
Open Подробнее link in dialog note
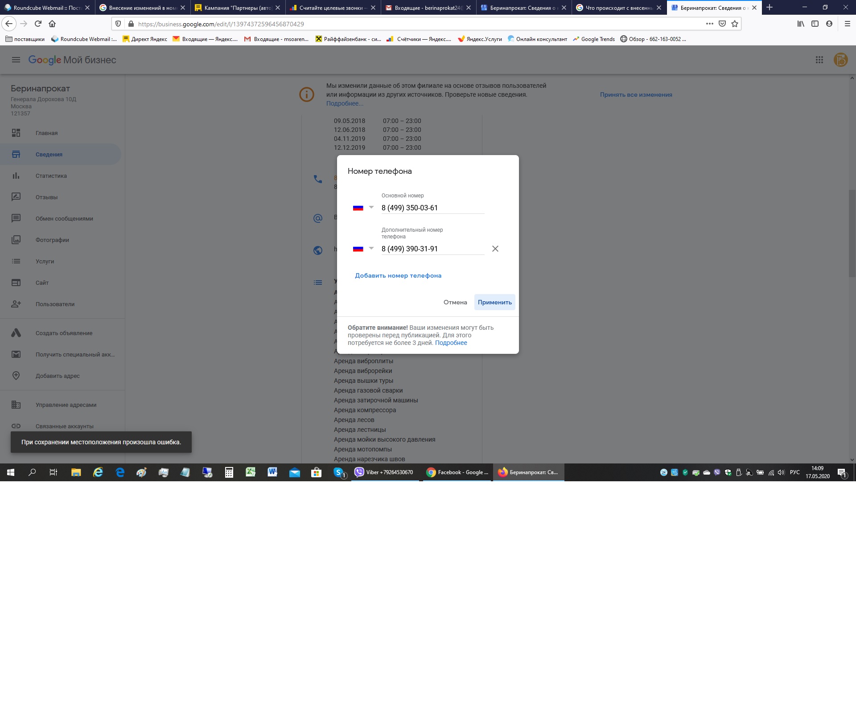pos(451,343)
